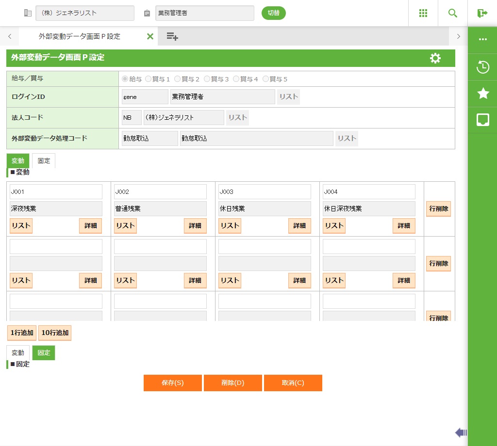Image resolution: width=497 pixels, height=446 pixels.
Task: Open リスト lookup under the J004 field
Action: coord(334,225)
